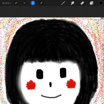
Task: Open the black color swatch
Action: (x=101, y=3)
